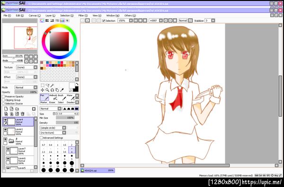Open the Filter menu
This screenshot has height=187, width=284.
tap(83, 16)
